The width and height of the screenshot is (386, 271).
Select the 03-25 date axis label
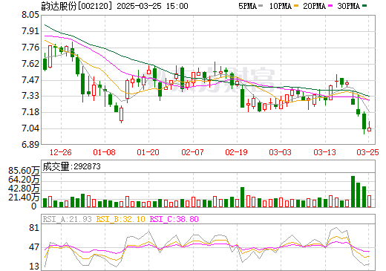click(x=367, y=152)
